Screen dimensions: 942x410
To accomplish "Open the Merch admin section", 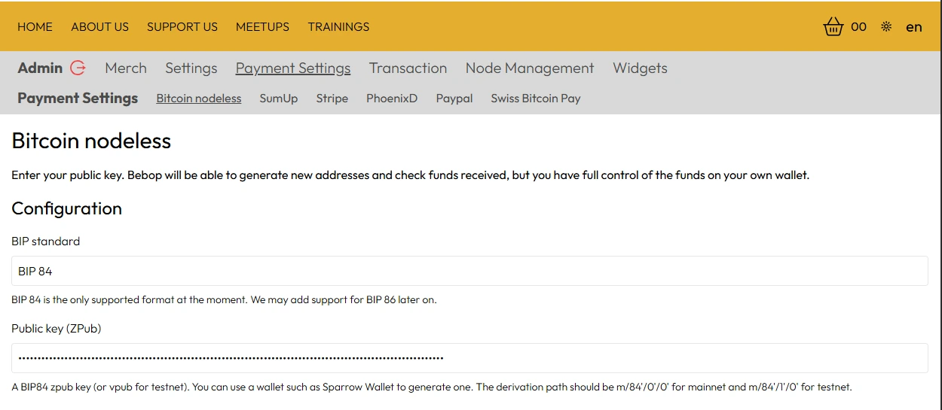I will tap(126, 68).
